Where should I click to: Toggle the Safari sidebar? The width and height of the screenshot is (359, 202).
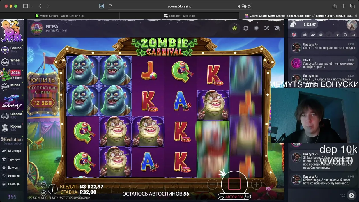(x=26, y=6)
